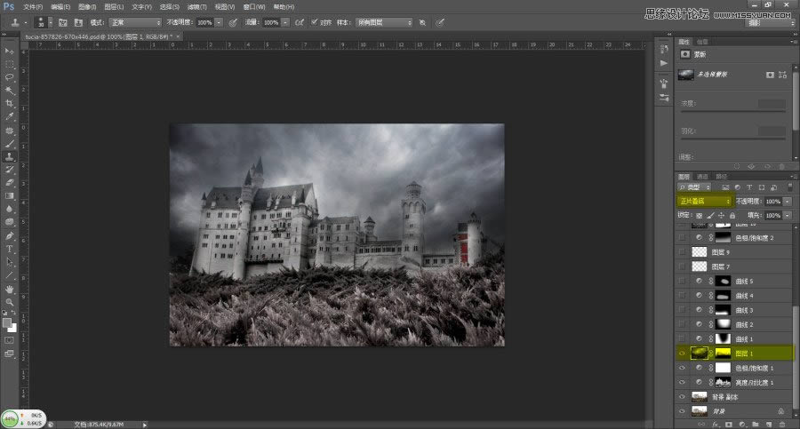Open the 模式 mode dropdown in options bar
Image resolution: width=800 pixels, height=429 pixels.
[x=134, y=21]
